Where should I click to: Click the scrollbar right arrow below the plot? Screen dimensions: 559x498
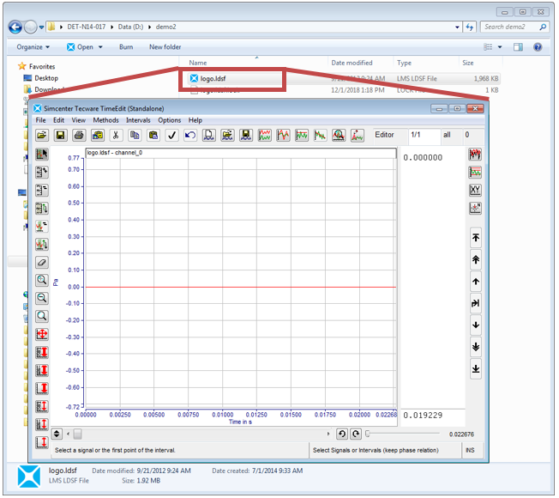328,434
